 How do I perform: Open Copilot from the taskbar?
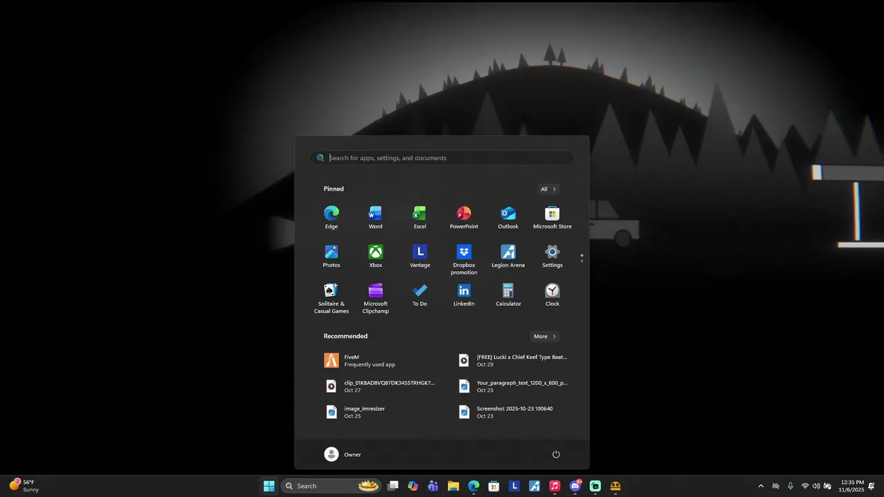click(x=413, y=486)
